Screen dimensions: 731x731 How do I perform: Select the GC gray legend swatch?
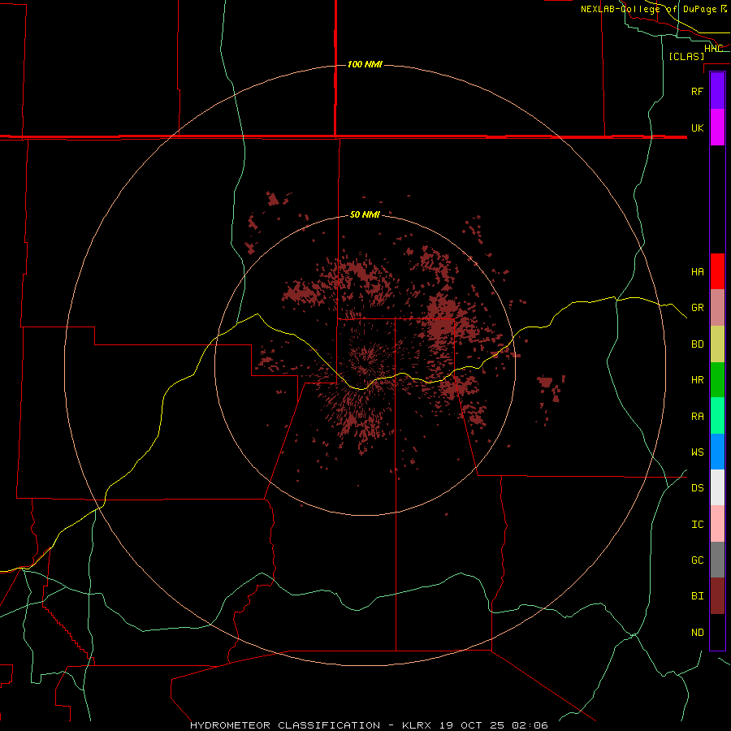[x=717, y=560]
